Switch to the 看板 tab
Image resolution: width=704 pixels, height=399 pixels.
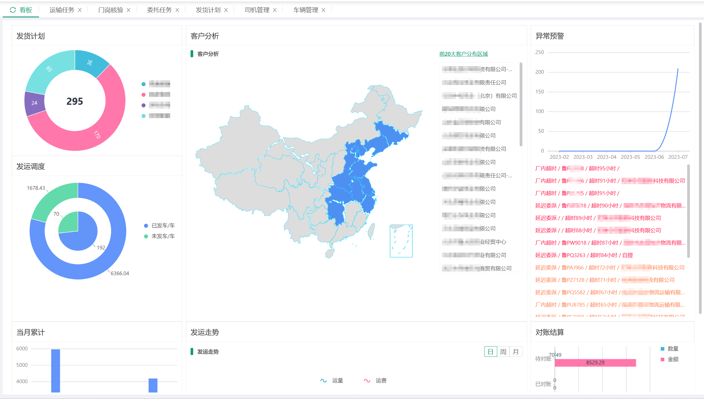point(25,9)
